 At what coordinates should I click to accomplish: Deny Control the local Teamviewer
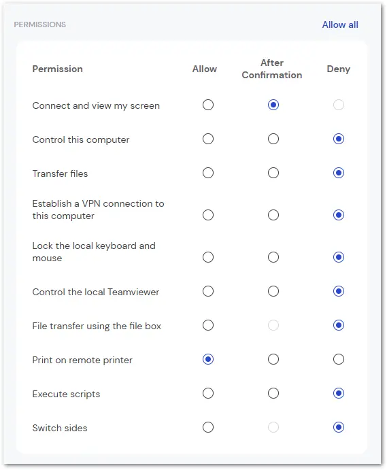pos(339,291)
